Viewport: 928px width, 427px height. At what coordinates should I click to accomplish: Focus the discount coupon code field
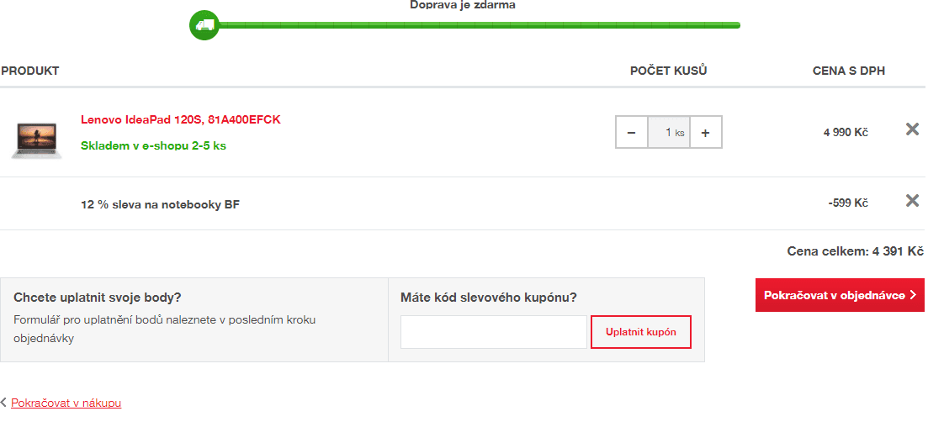494,332
